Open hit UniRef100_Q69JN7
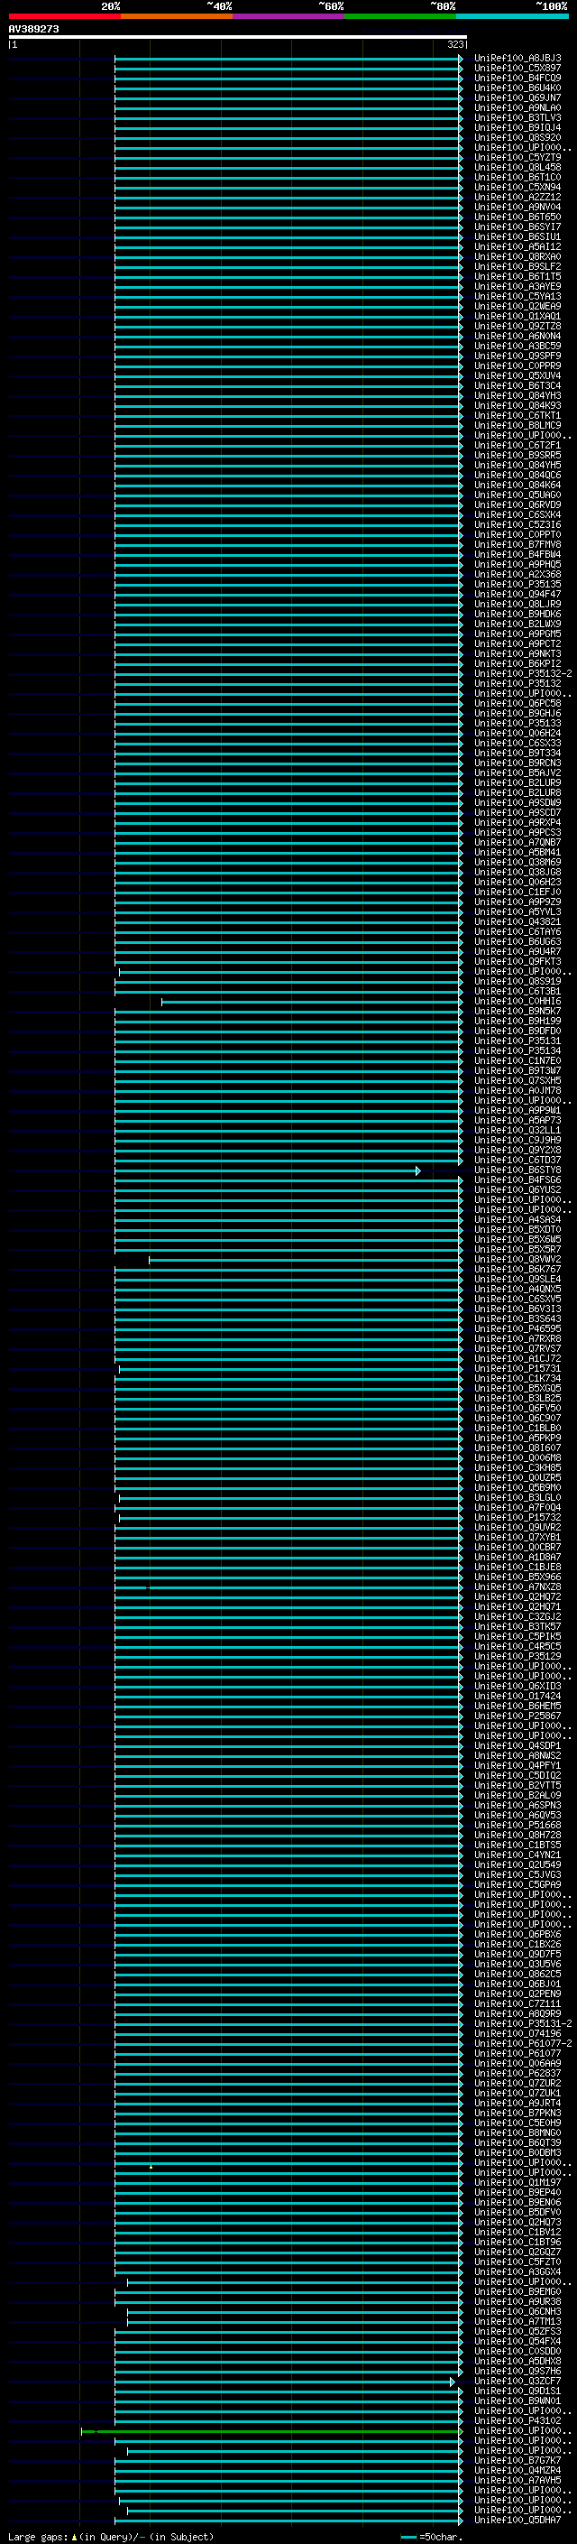This screenshot has height=2544, width=577. (x=517, y=97)
